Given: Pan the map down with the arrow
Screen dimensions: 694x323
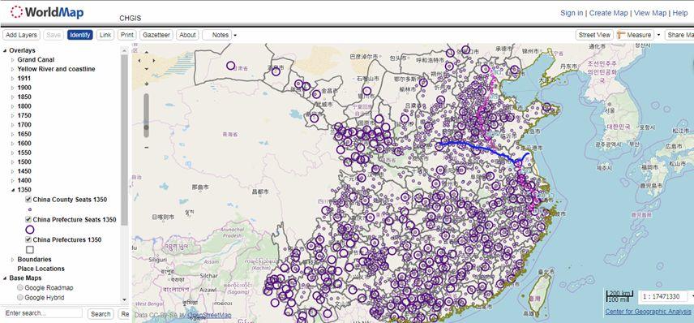Looking at the screenshot, I should pyautogui.click(x=147, y=68).
